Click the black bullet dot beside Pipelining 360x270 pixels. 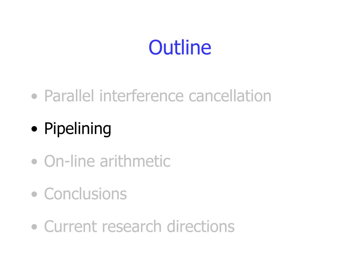(34, 129)
